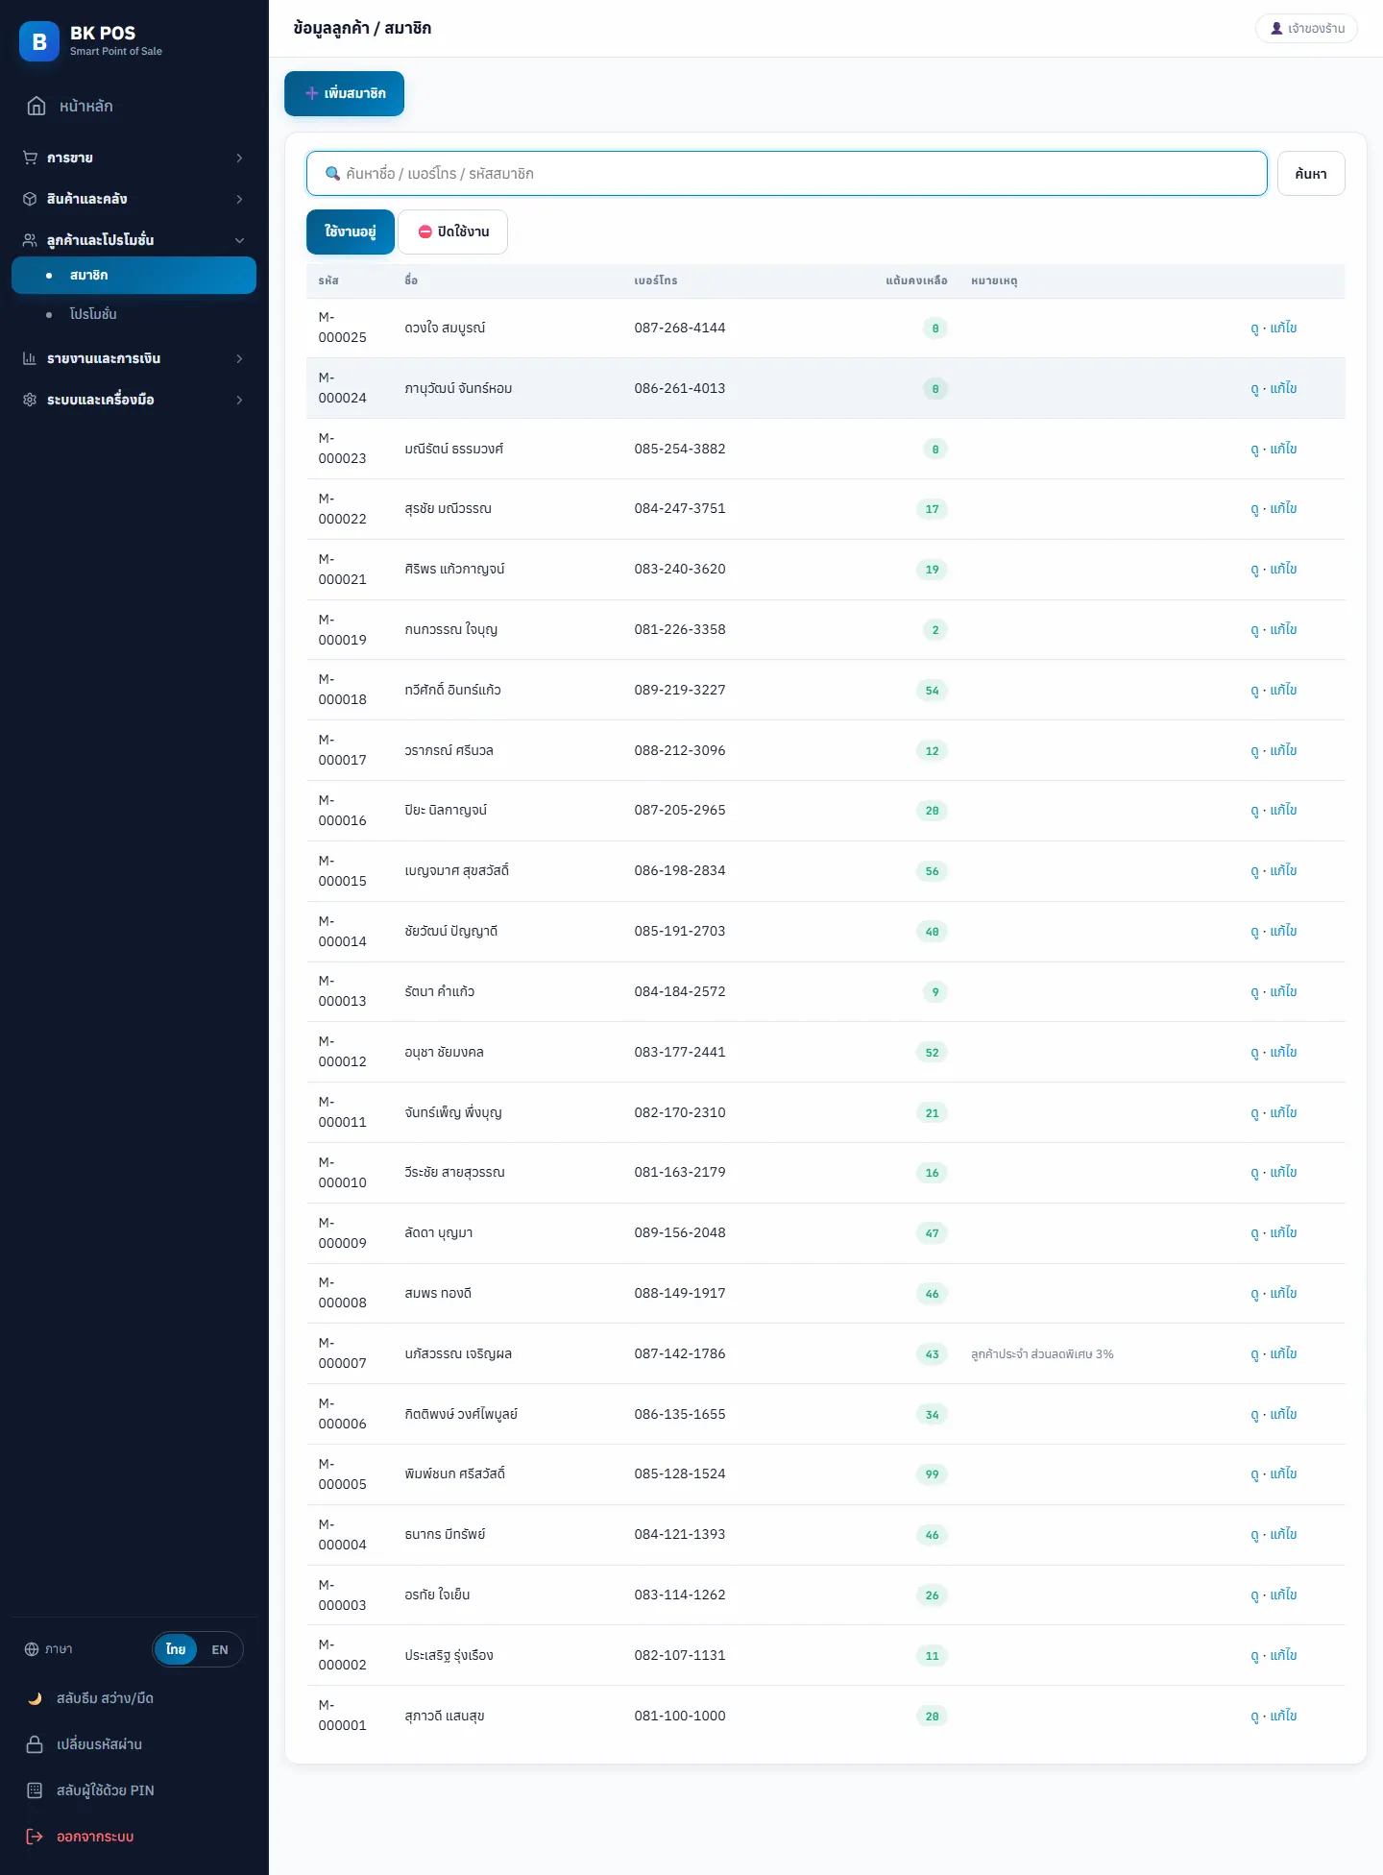Screen dimensions: 1383x1875
Task: Toggle light/dark theme via สลับธีม moon
Action: pos(35,1698)
